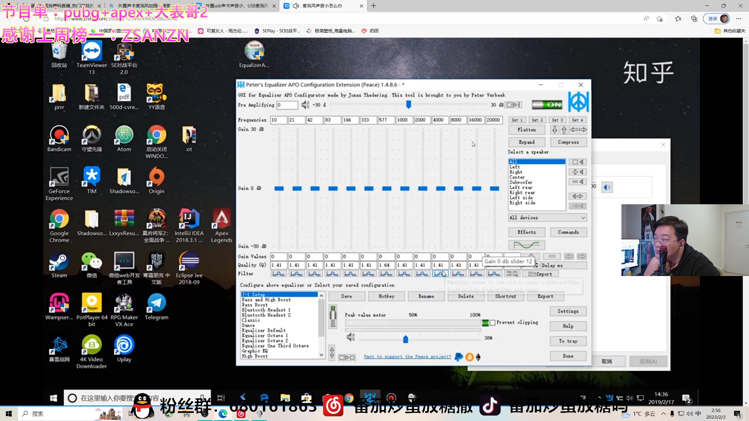Open the filter for the 10 Hz band
The width and height of the screenshot is (749, 421).
click(279, 274)
